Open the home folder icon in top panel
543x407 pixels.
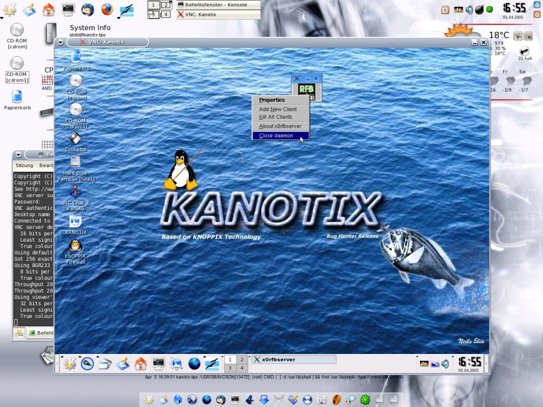click(48, 9)
